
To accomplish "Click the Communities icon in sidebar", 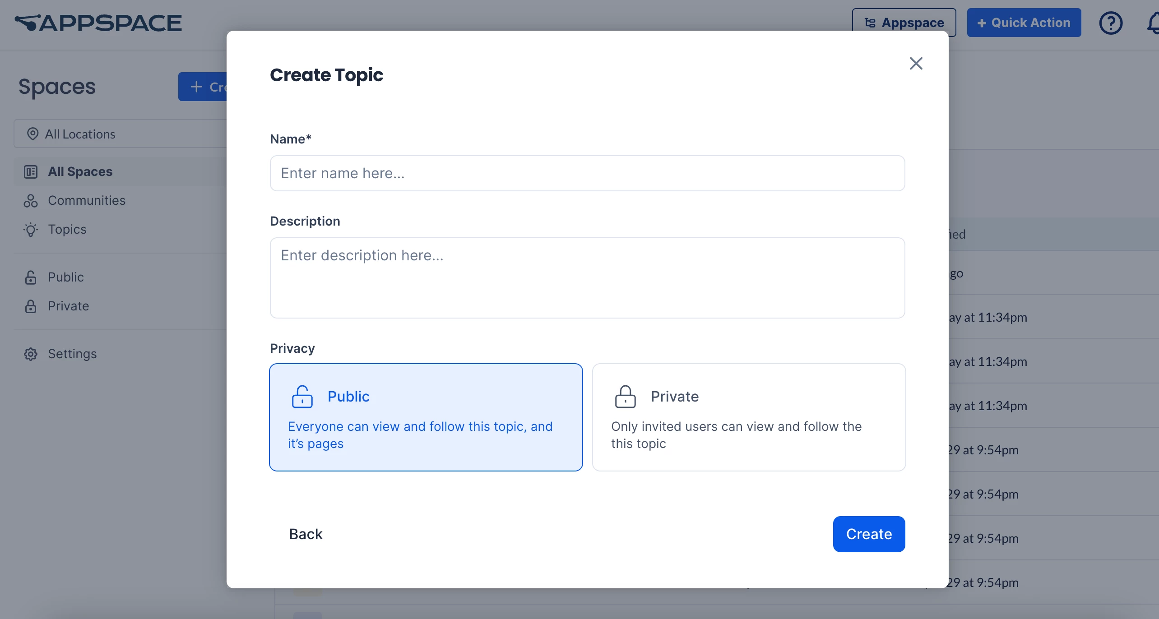I will pyautogui.click(x=31, y=201).
